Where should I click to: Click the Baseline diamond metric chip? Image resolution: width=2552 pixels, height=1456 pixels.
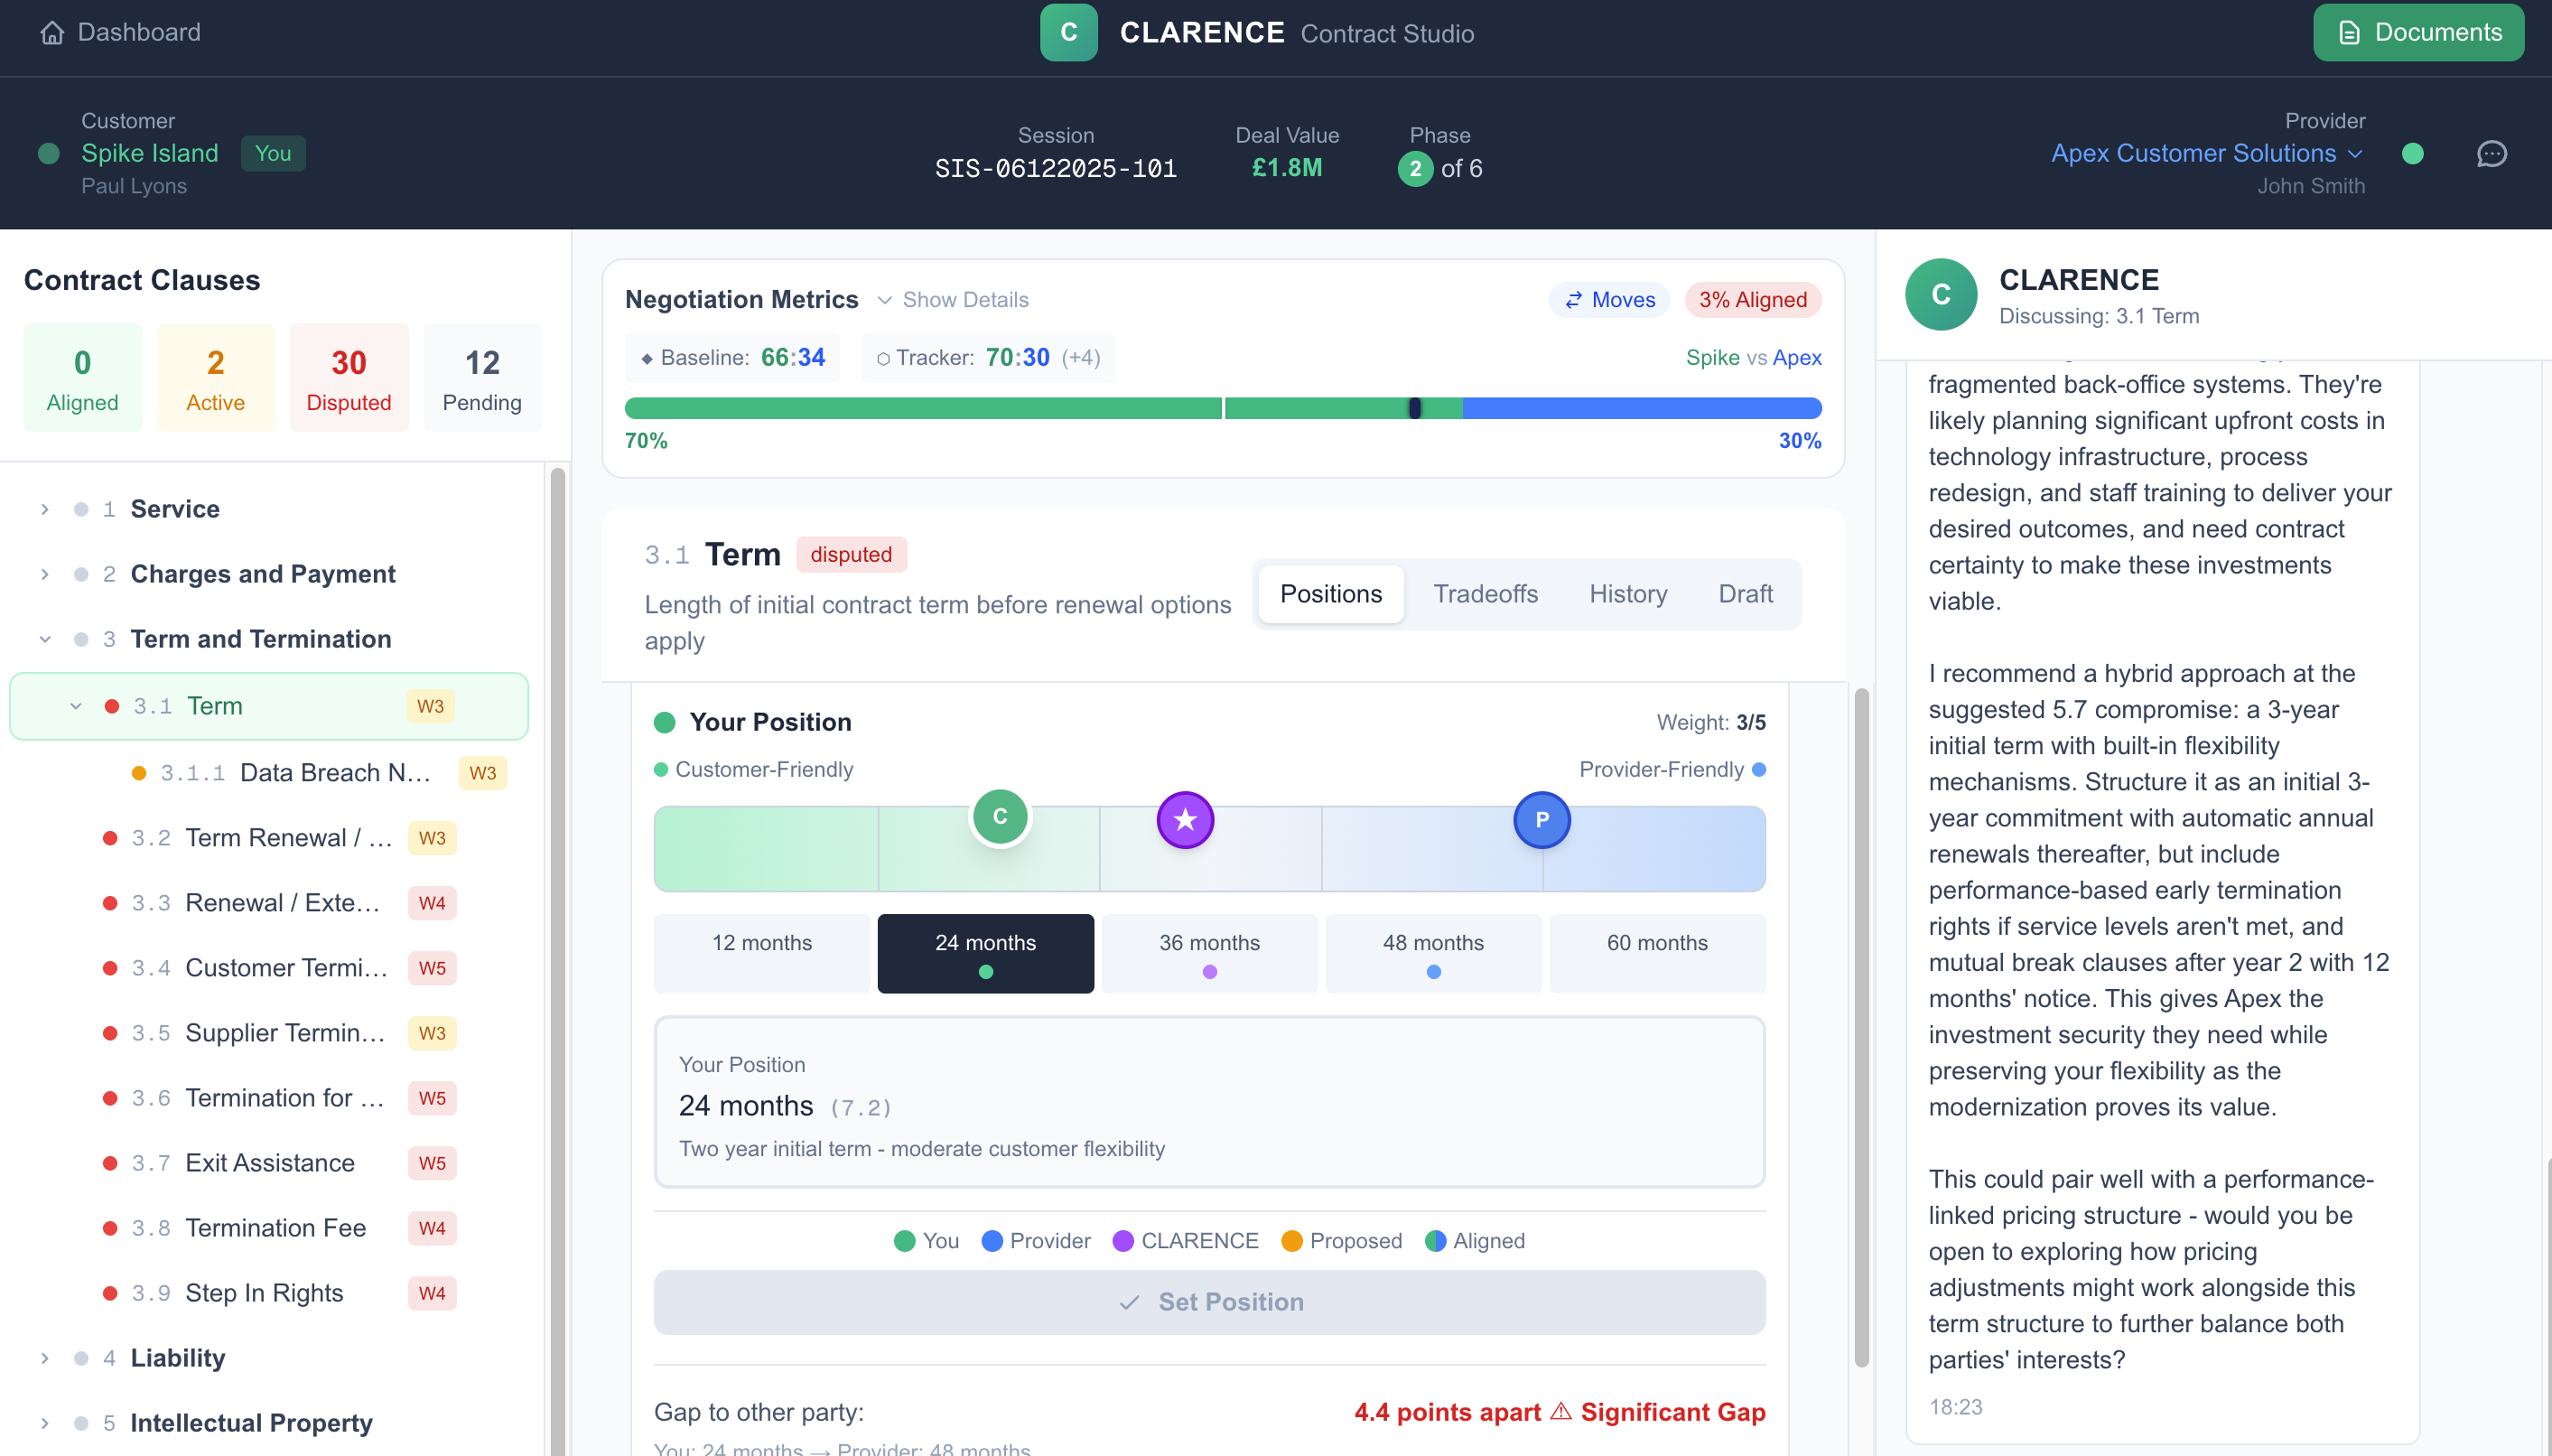pos(732,357)
